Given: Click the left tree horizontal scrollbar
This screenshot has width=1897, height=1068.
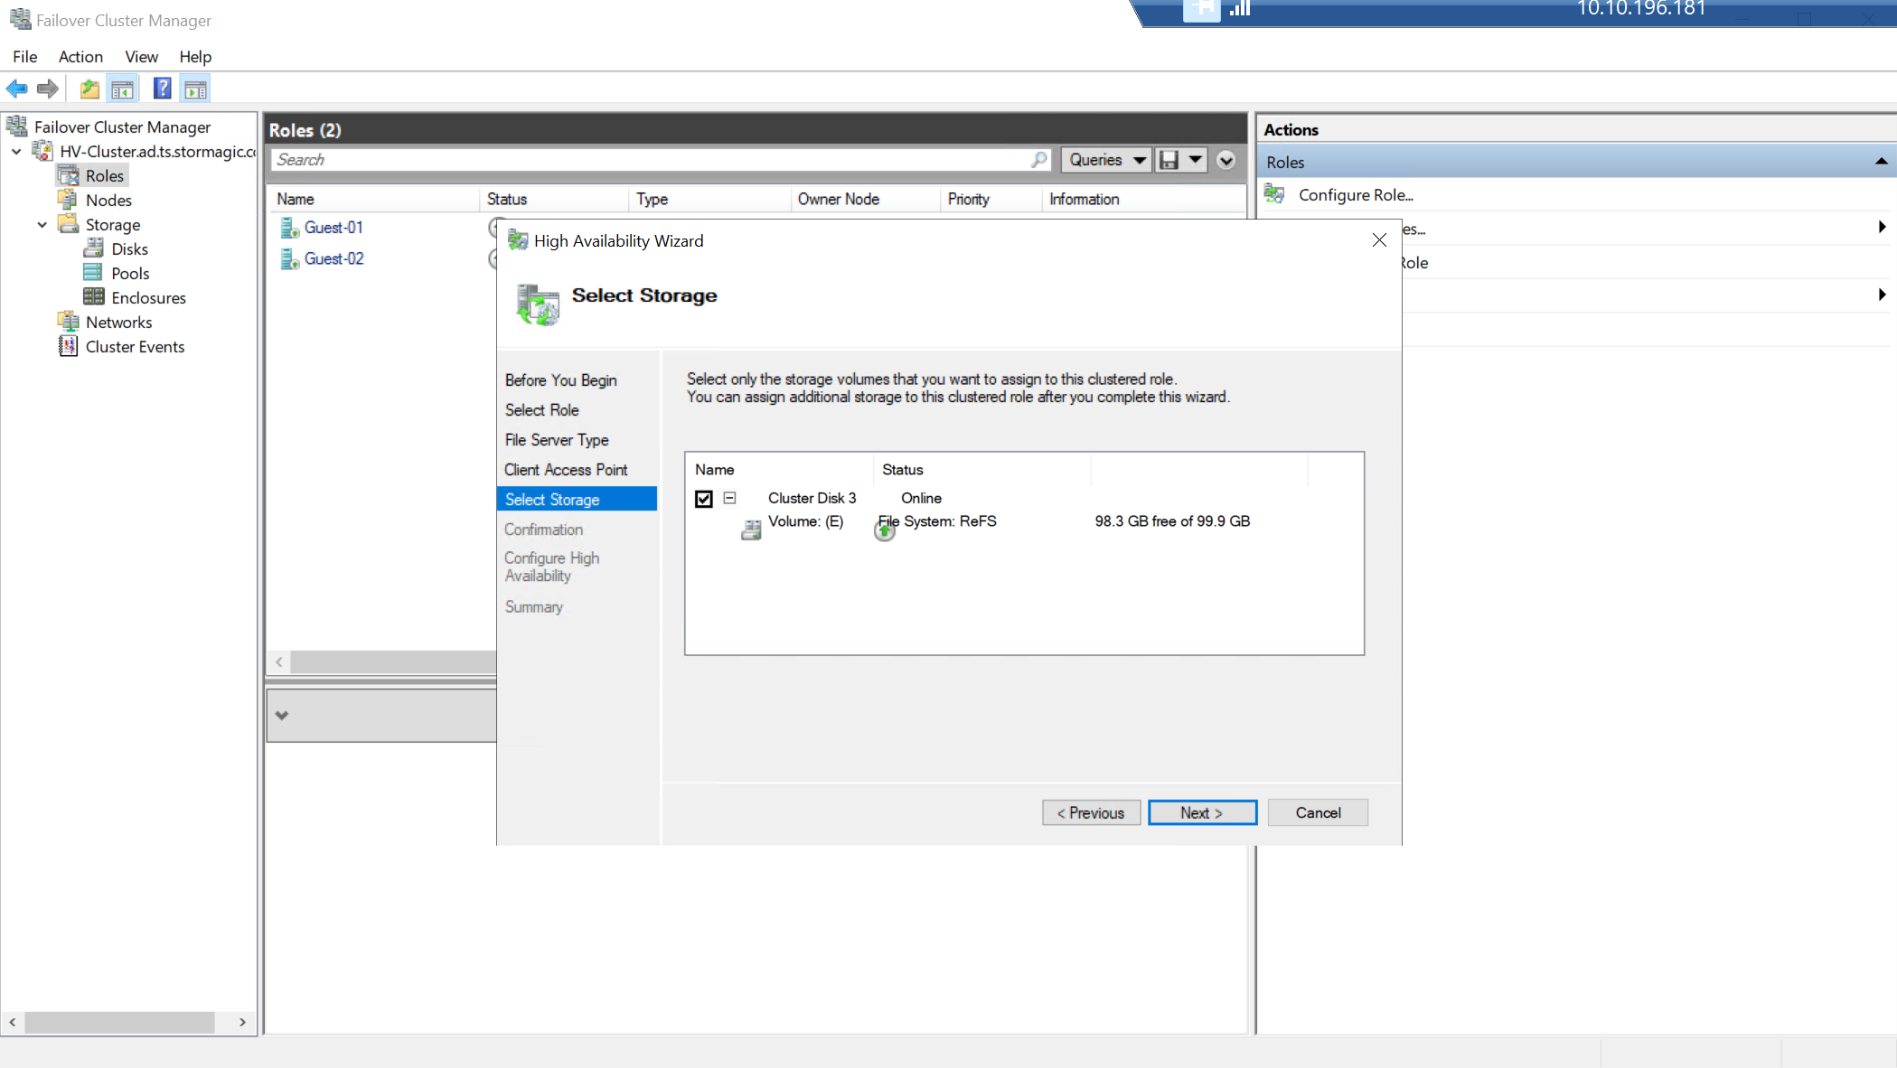Looking at the screenshot, I should 119,1022.
